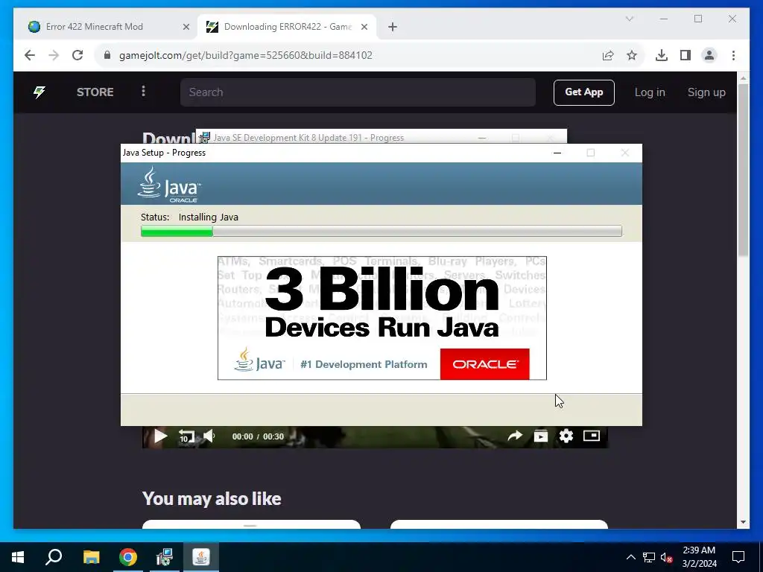Expand the Chrome tab search chevron
This screenshot has height=572, width=763.
click(629, 19)
